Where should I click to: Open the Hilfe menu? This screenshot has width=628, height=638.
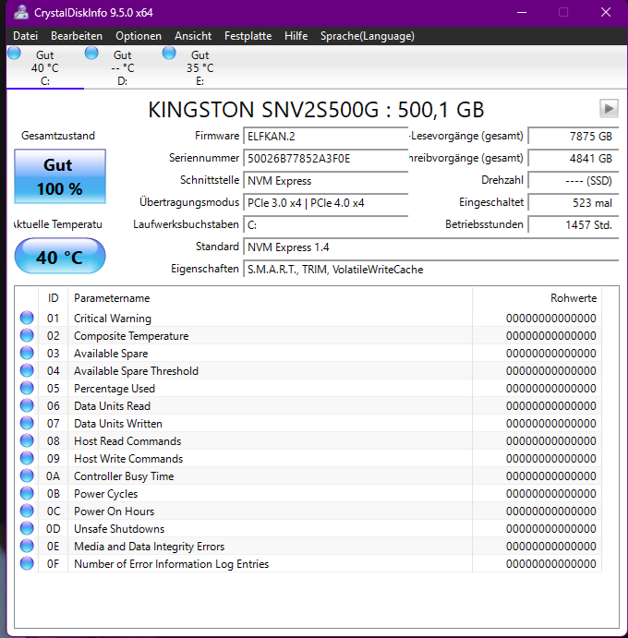click(x=296, y=36)
